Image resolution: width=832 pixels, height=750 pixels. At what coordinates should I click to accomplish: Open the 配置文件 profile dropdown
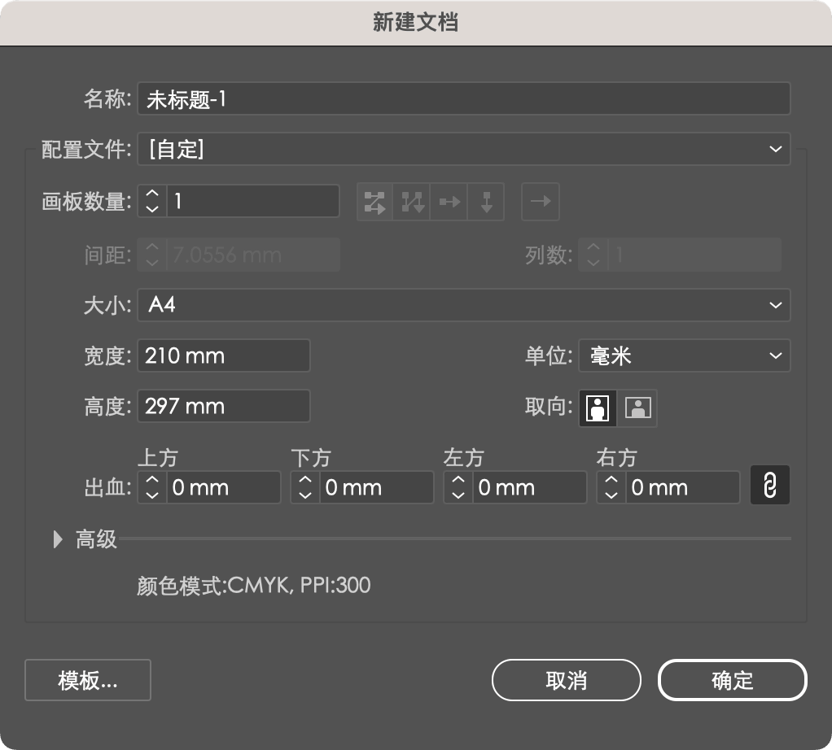coord(464,149)
